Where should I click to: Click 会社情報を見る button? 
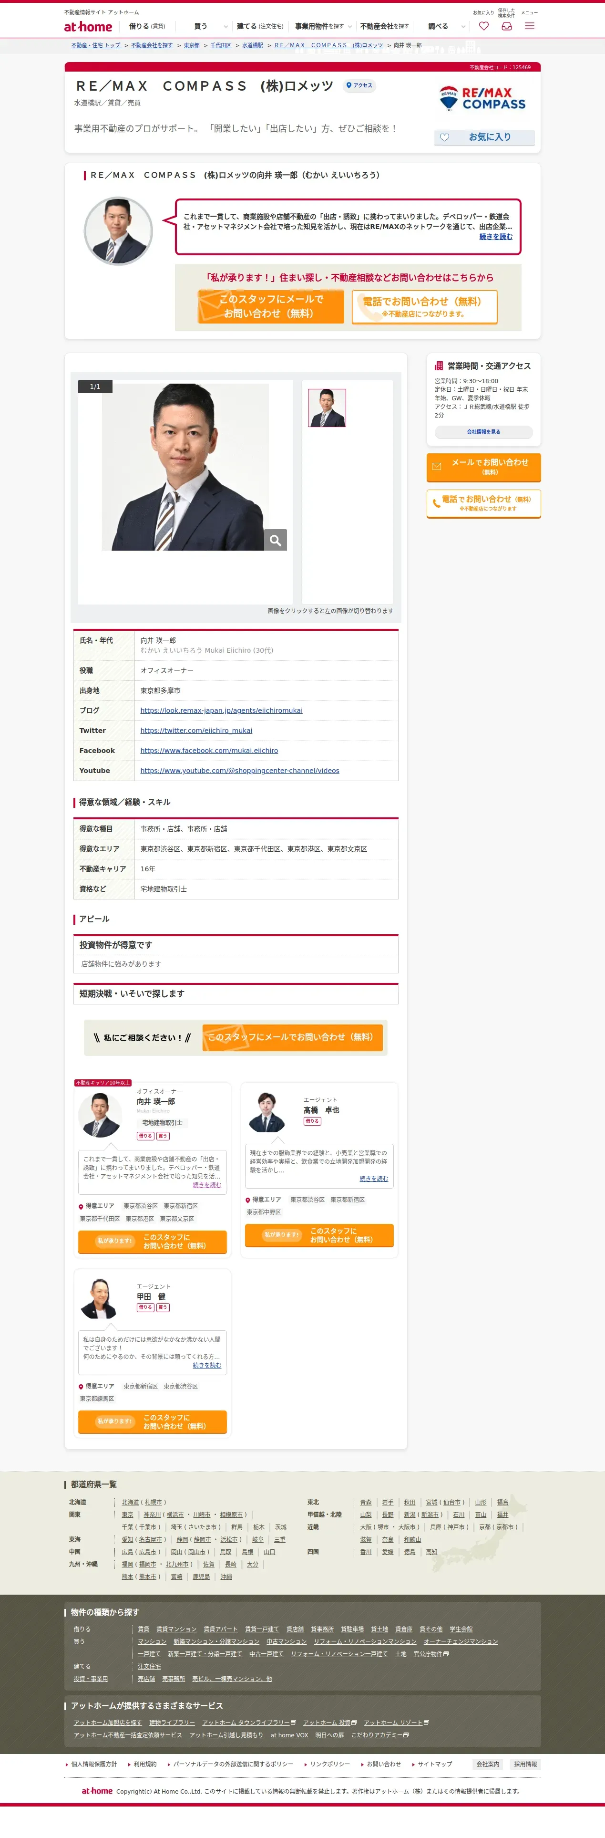[484, 432]
